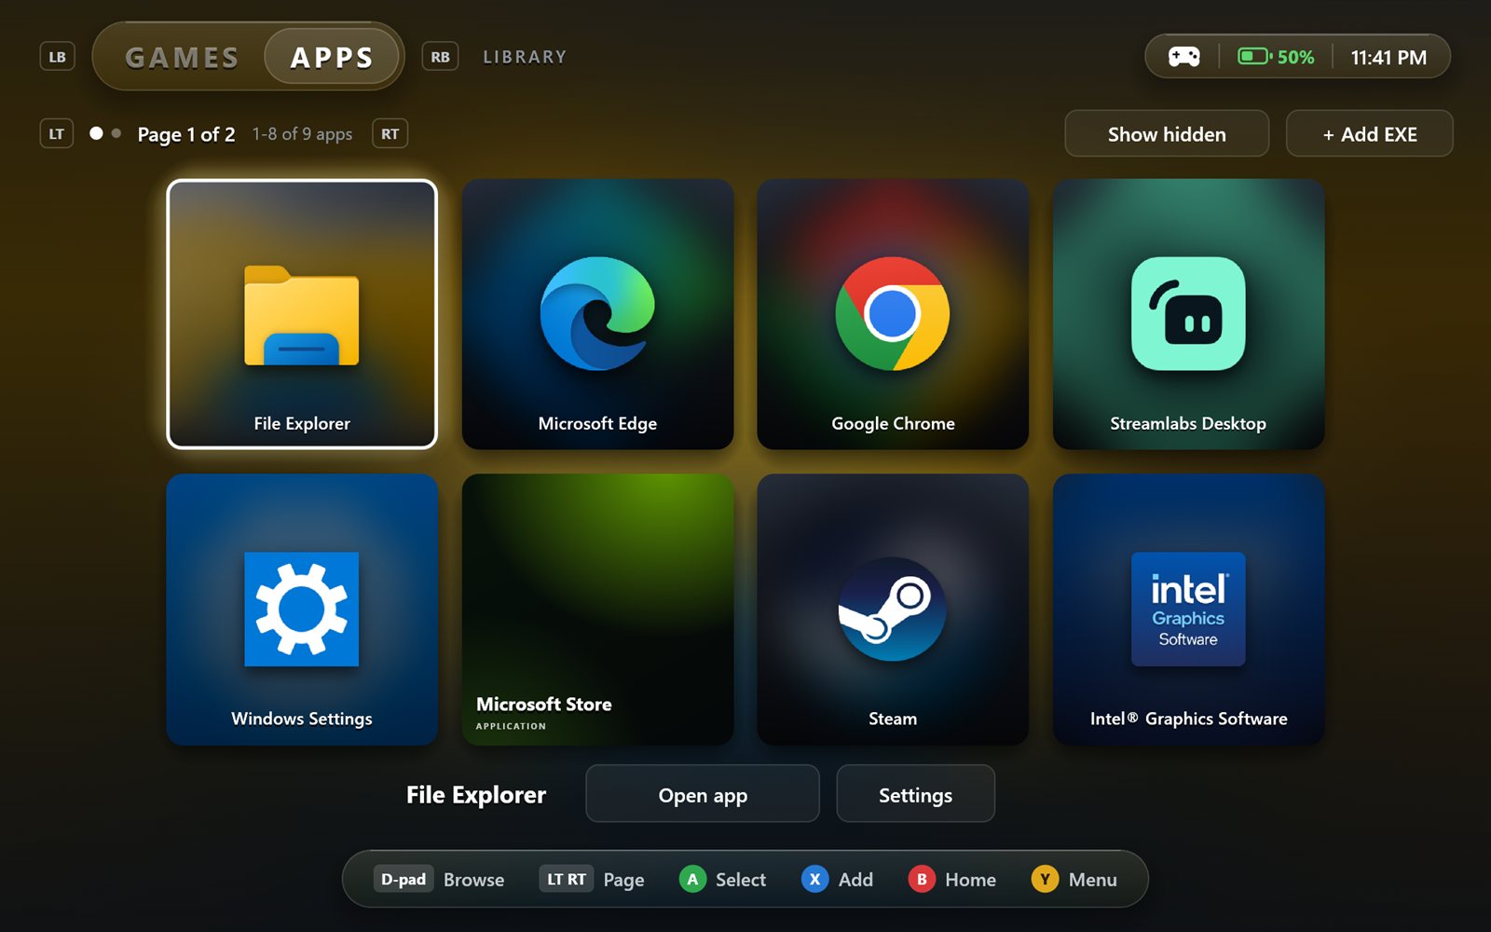Jump to second page indicator dot
The width and height of the screenshot is (1491, 932).
click(x=116, y=133)
